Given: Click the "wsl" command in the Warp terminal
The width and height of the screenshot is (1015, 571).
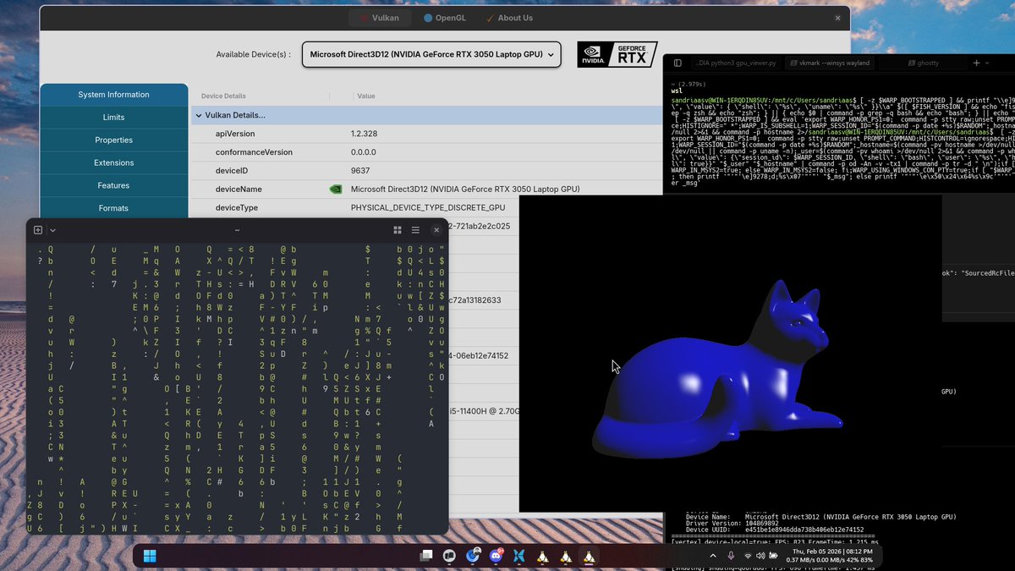Looking at the screenshot, I should tap(676, 91).
